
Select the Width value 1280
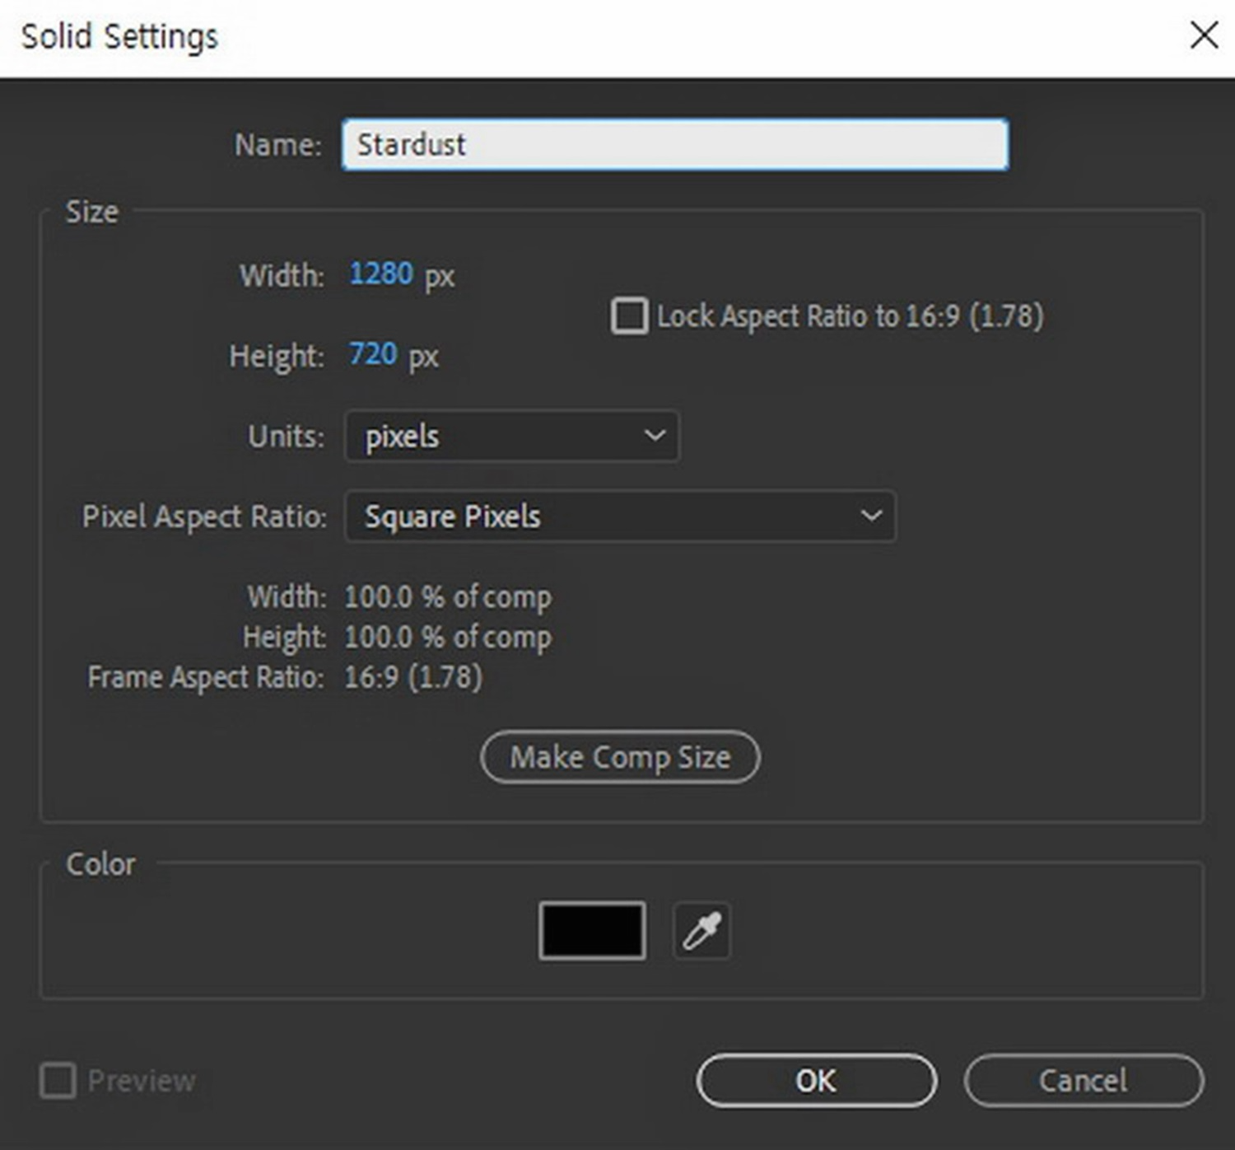381,273
